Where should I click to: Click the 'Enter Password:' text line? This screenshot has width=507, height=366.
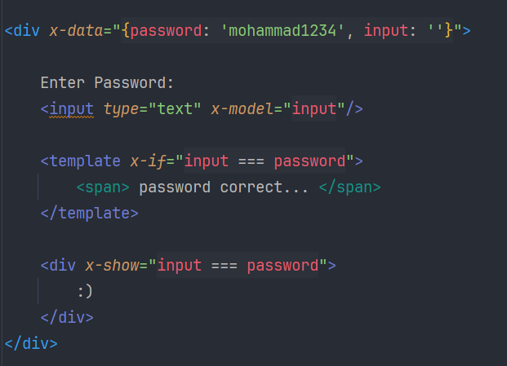click(107, 83)
